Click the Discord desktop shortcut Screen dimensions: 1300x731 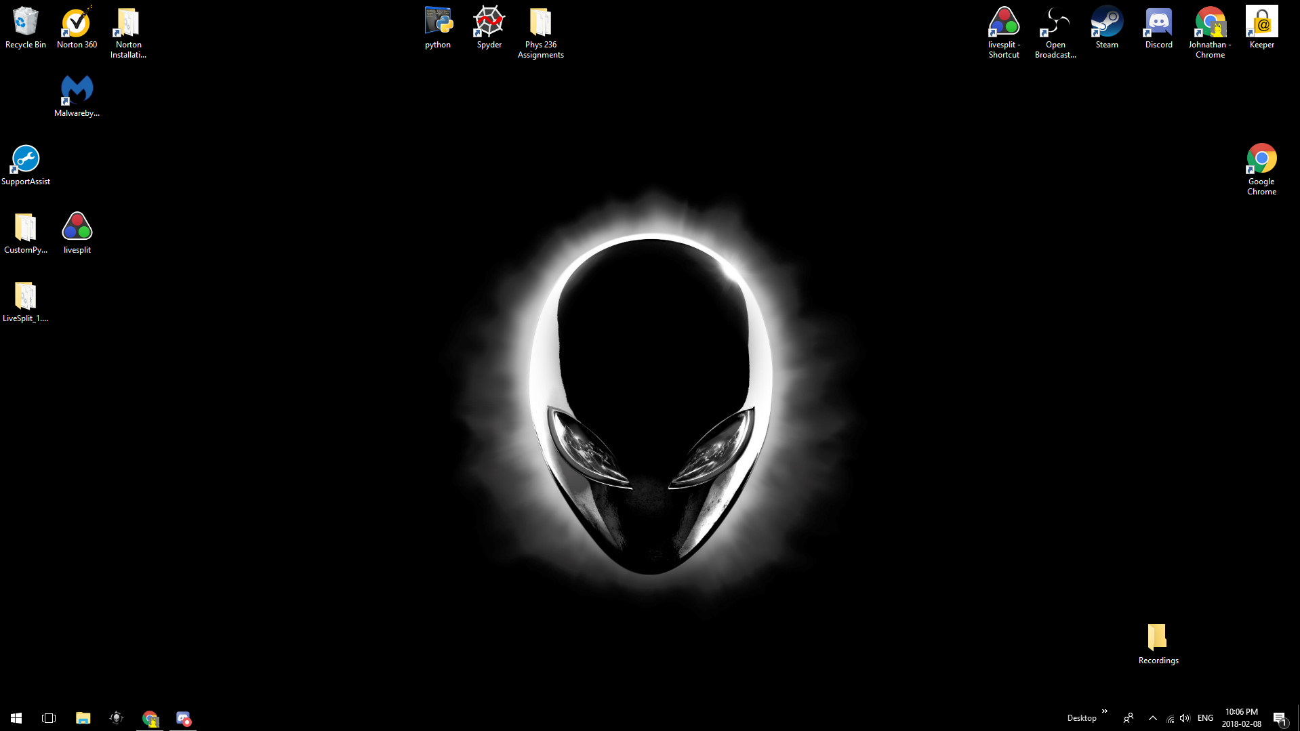(1158, 28)
